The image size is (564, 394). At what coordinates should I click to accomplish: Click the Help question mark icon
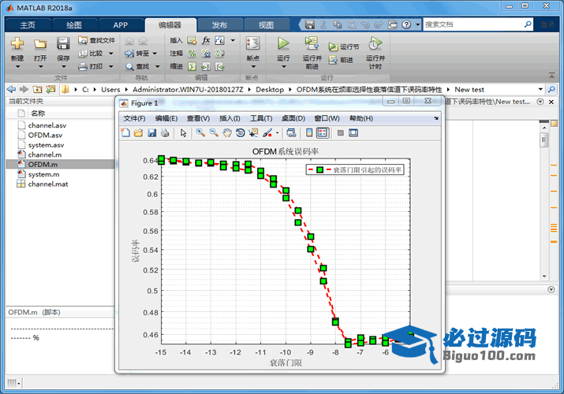406,24
